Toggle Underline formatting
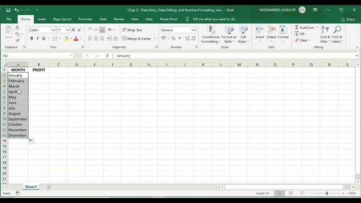The width and height of the screenshot is (361, 203). coord(43,38)
